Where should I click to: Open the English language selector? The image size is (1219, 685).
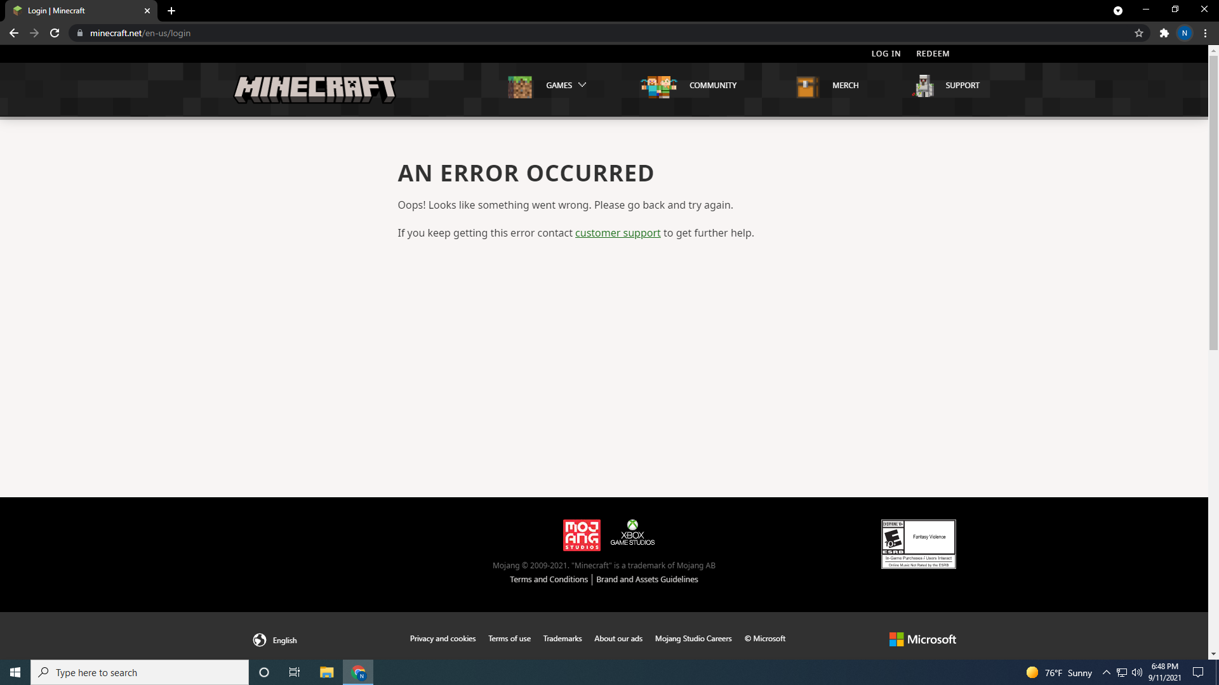(x=276, y=640)
